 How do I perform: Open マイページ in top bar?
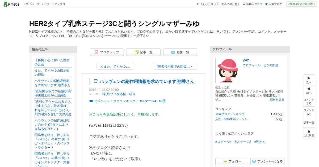tap(32, 4)
